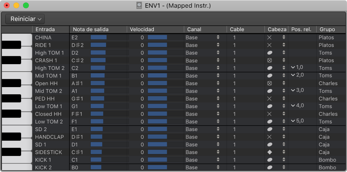Click the cross notehead icon for RIDE 1

click(269, 45)
